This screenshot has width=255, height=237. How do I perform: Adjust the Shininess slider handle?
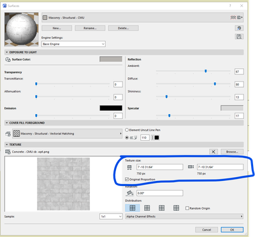166,97
